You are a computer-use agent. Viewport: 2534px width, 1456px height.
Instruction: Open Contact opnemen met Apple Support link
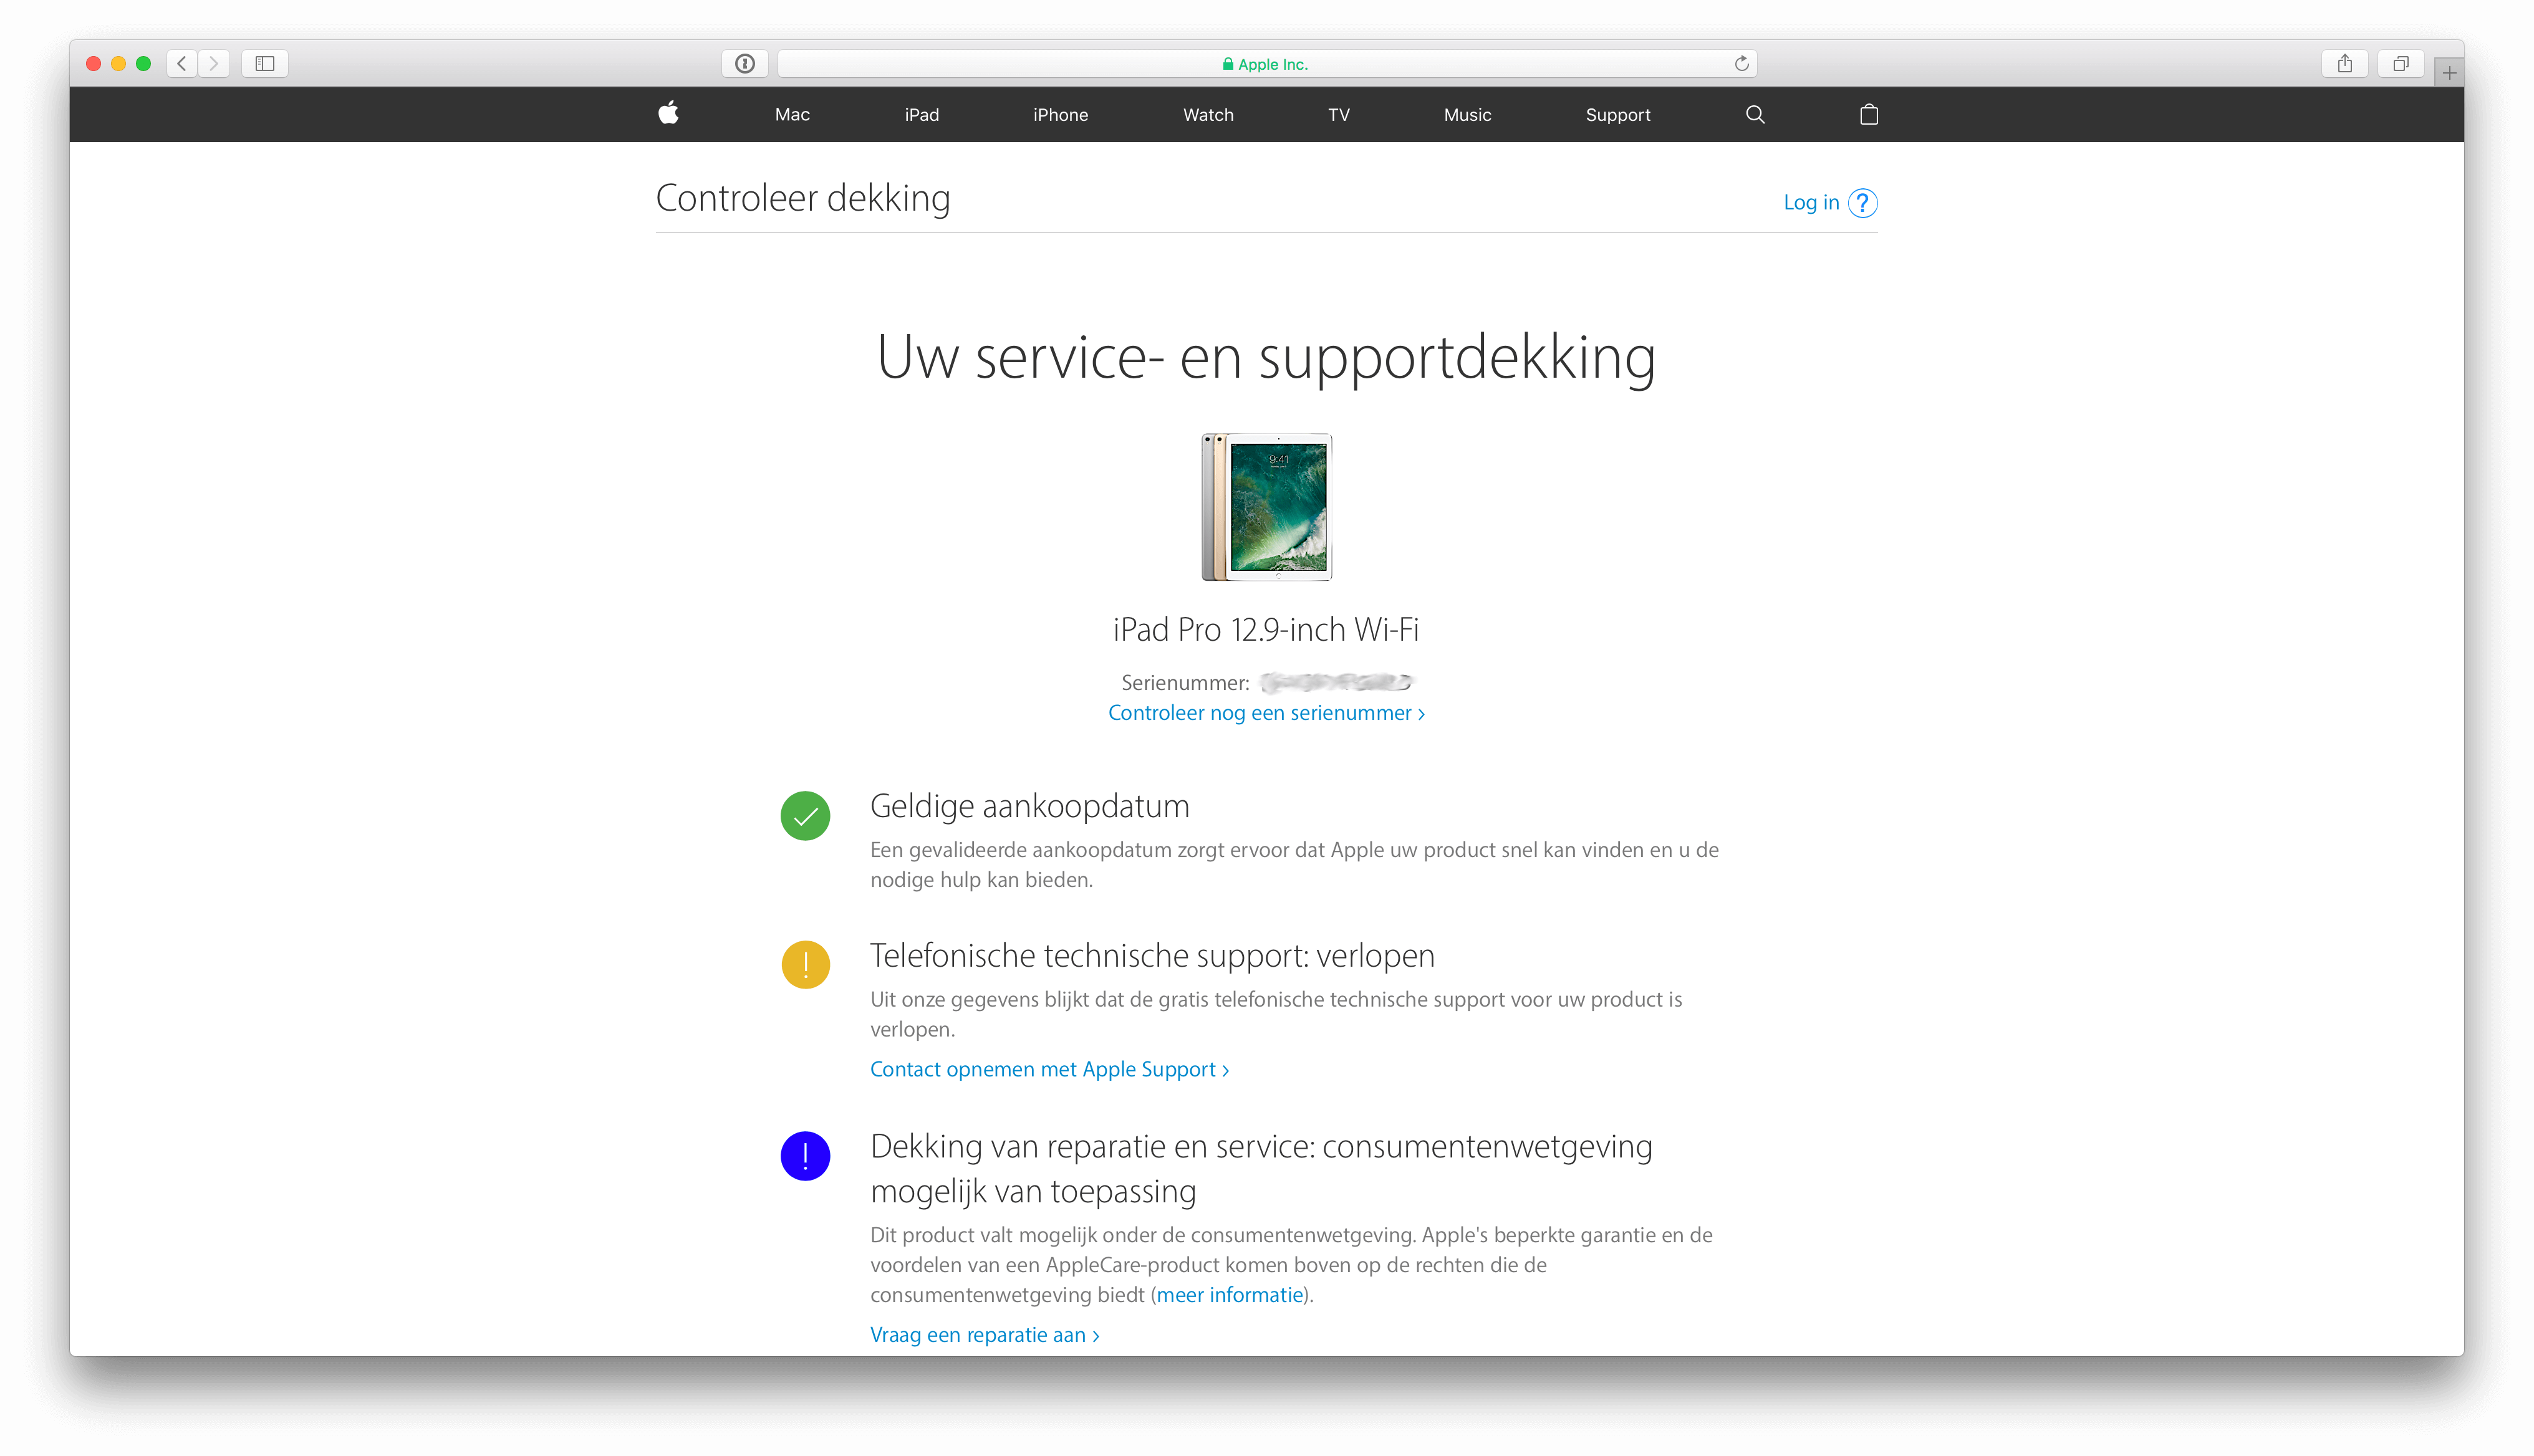pyautogui.click(x=1048, y=1069)
